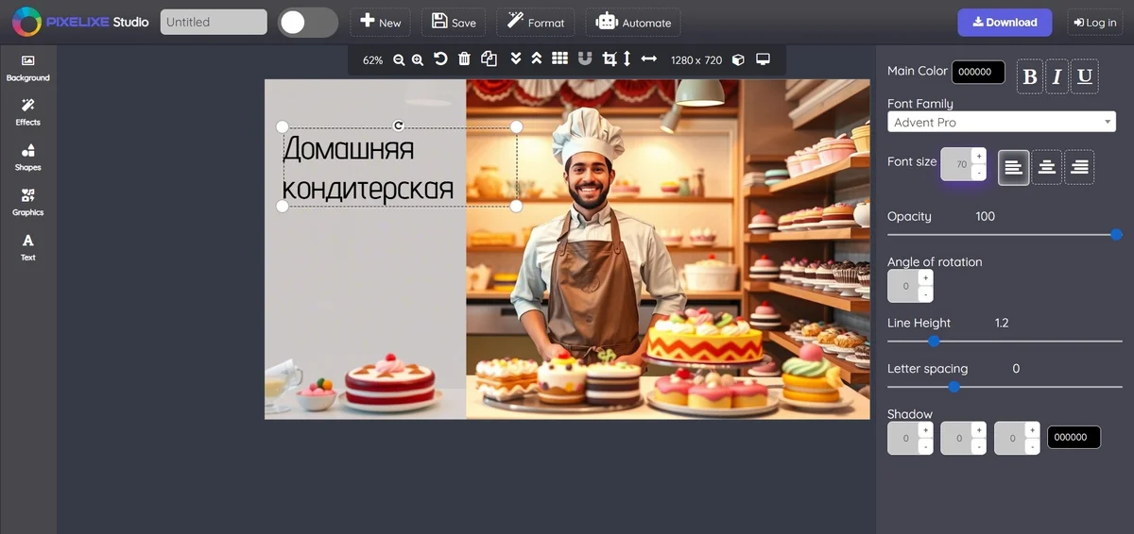The width and height of the screenshot is (1134, 534).
Task: Increase font size with the plus stepper
Action: point(979,156)
